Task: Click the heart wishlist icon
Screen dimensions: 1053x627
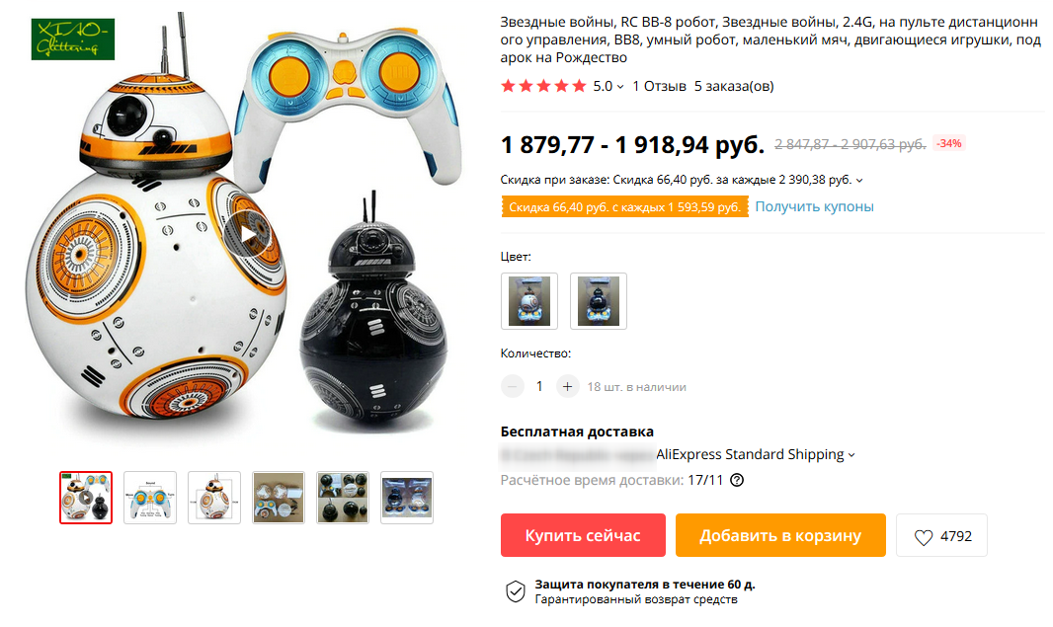Action: pos(924,537)
